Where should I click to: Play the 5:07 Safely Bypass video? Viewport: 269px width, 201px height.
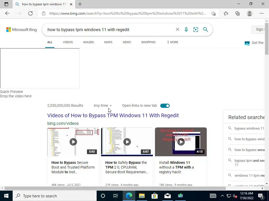pos(127,142)
